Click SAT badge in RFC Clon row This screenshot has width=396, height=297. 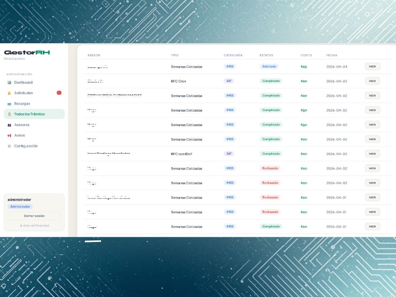tap(229, 81)
